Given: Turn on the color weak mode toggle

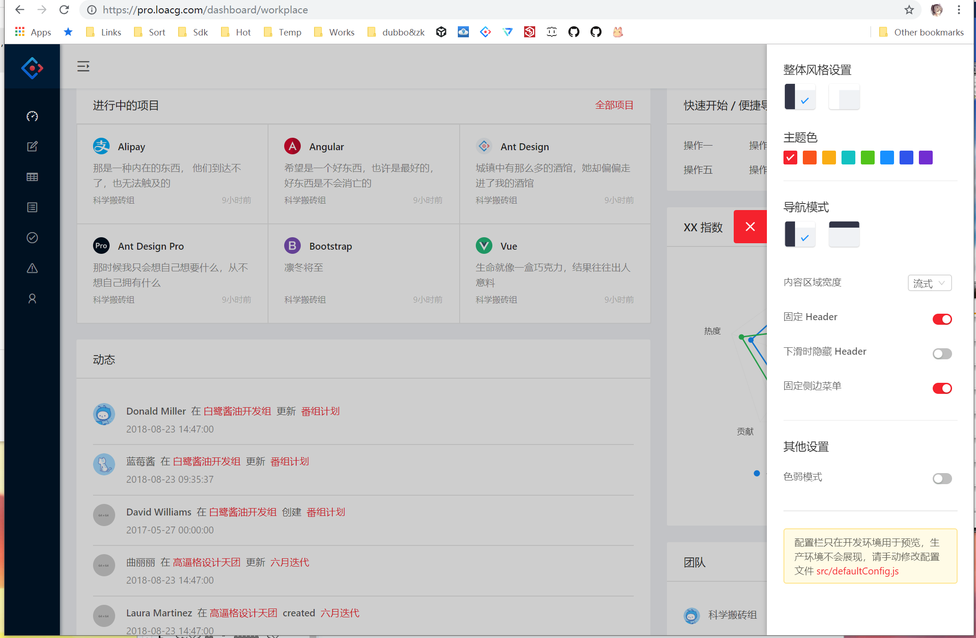Looking at the screenshot, I should tap(941, 479).
